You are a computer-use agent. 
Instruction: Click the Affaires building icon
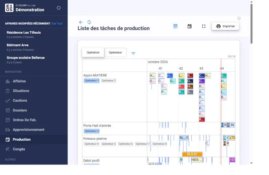pos(8,81)
